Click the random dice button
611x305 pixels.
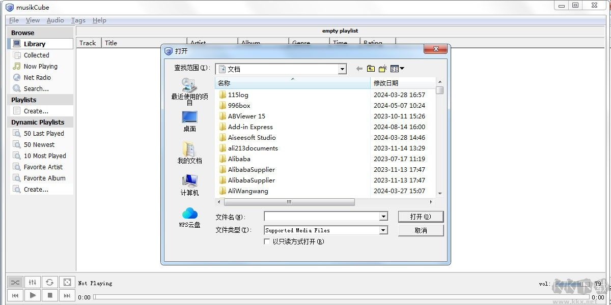[67, 282]
